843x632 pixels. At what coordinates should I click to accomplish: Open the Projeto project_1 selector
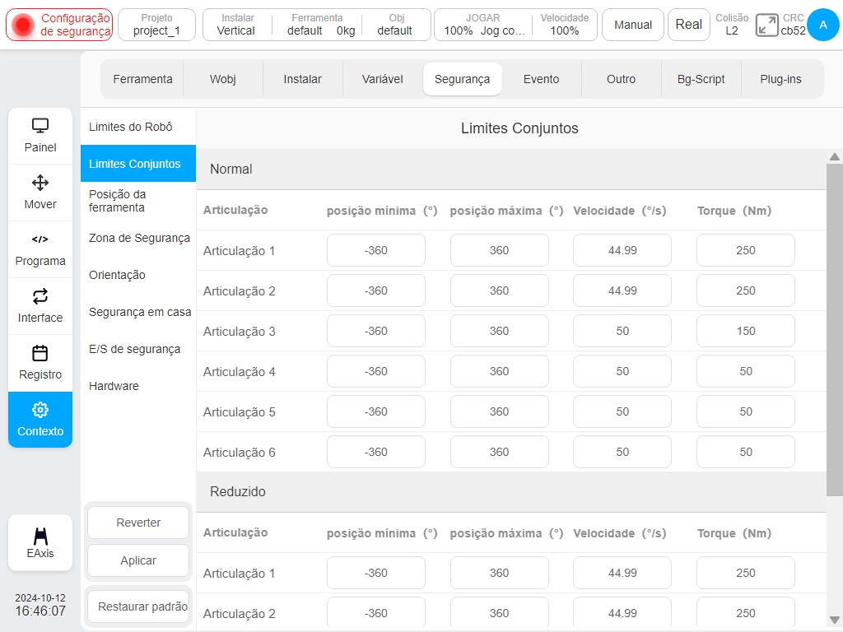(x=156, y=25)
